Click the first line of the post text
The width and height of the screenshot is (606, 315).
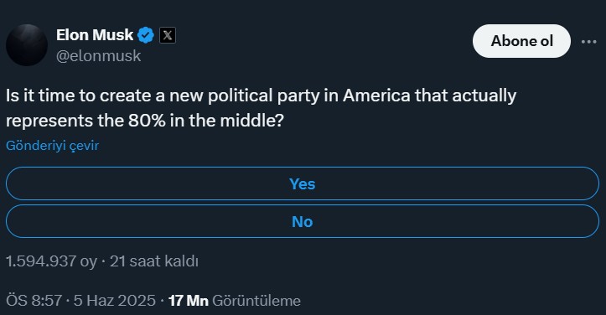pos(261,96)
